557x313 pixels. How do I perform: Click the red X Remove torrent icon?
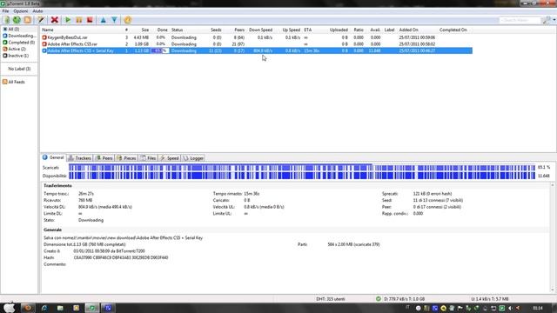point(54,20)
